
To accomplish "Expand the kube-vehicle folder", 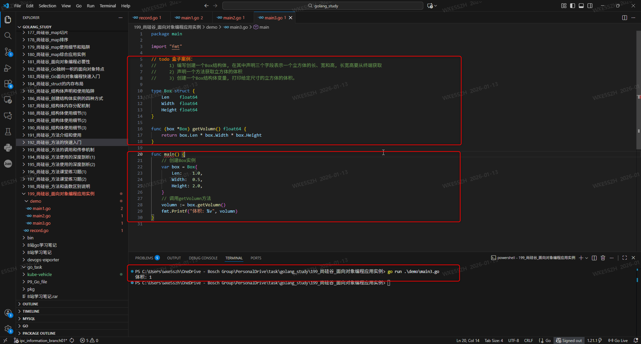I will [72, 274].
